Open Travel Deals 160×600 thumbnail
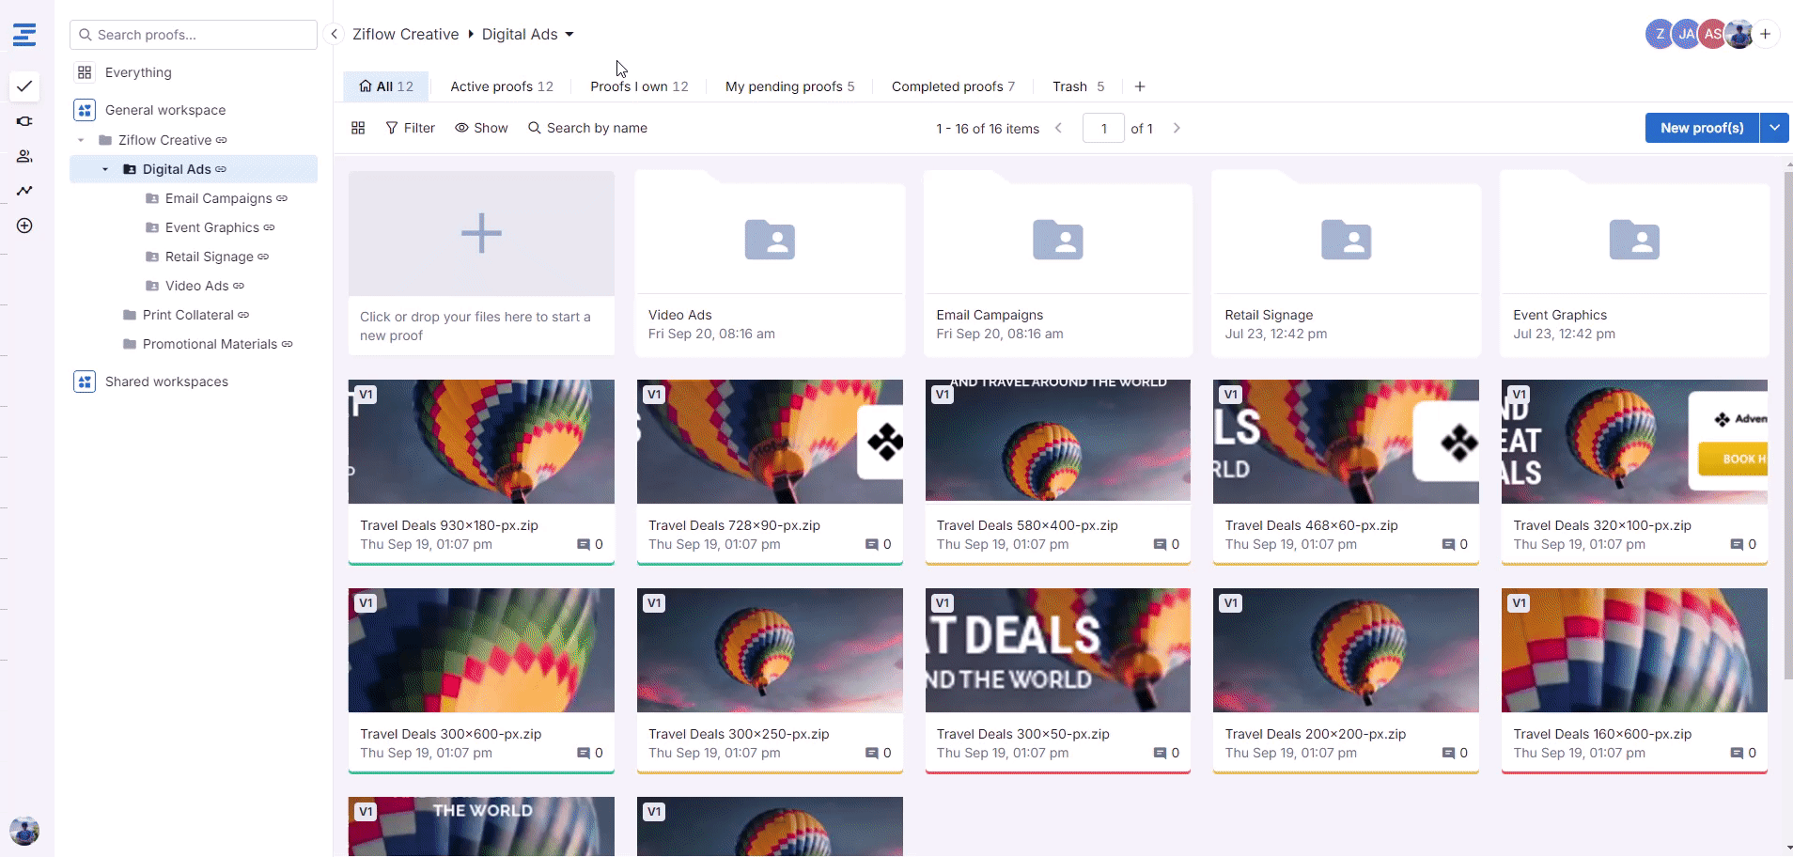This screenshot has height=857, width=1793. click(x=1634, y=650)
